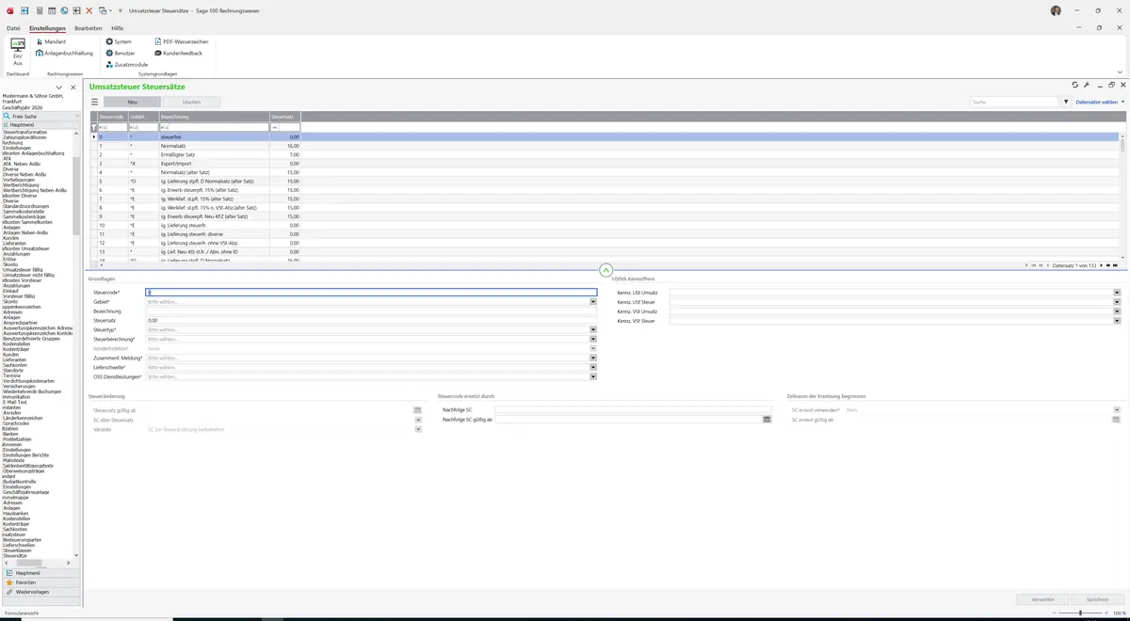Open calendar picker for Steuersatz gültig ab
Screen dimensions: 1130x621
tap(417, 410)
